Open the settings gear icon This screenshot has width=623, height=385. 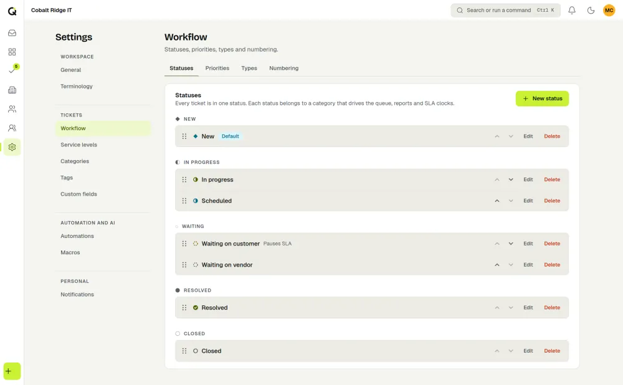(x=12, y=147)
